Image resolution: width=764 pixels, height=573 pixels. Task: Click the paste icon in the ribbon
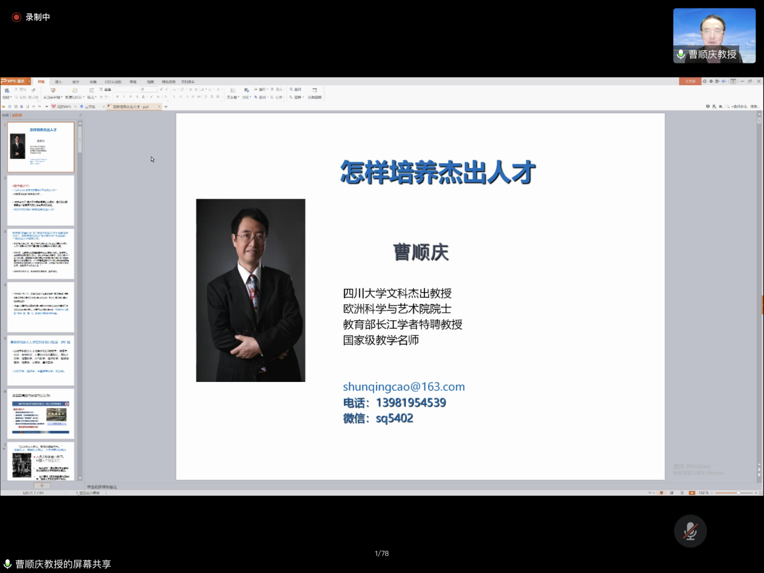[6, 91]
